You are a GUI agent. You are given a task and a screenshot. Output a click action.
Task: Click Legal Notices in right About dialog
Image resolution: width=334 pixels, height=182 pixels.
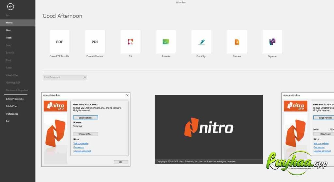[324, 118]
